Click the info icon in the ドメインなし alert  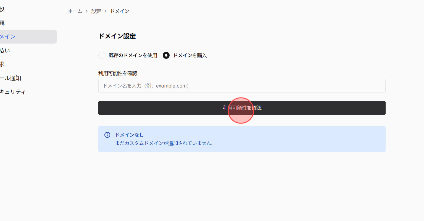click(107, 135)
